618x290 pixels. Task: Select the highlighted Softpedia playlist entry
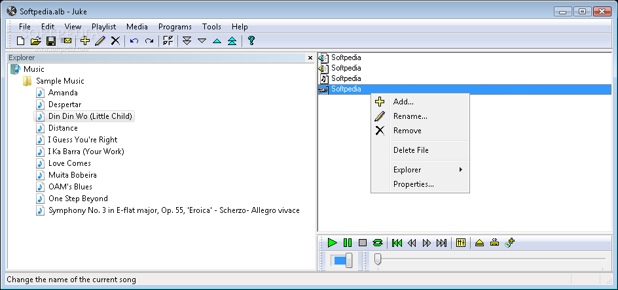(x=465, y=89)
